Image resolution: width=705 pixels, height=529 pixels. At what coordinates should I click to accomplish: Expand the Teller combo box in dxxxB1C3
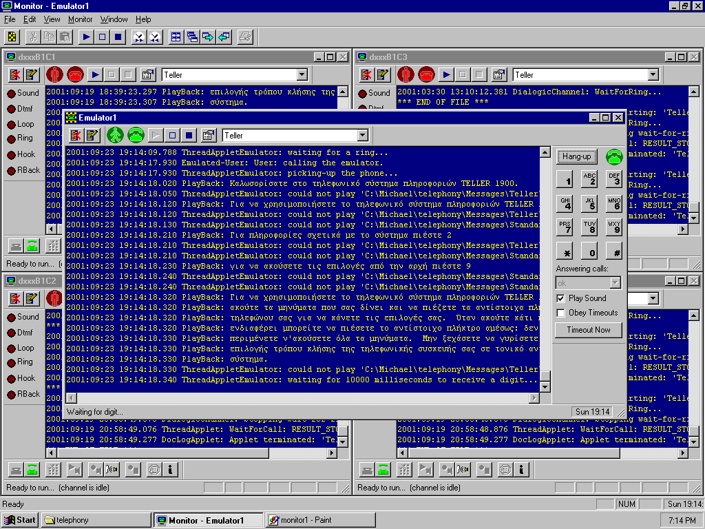(653, 75)
